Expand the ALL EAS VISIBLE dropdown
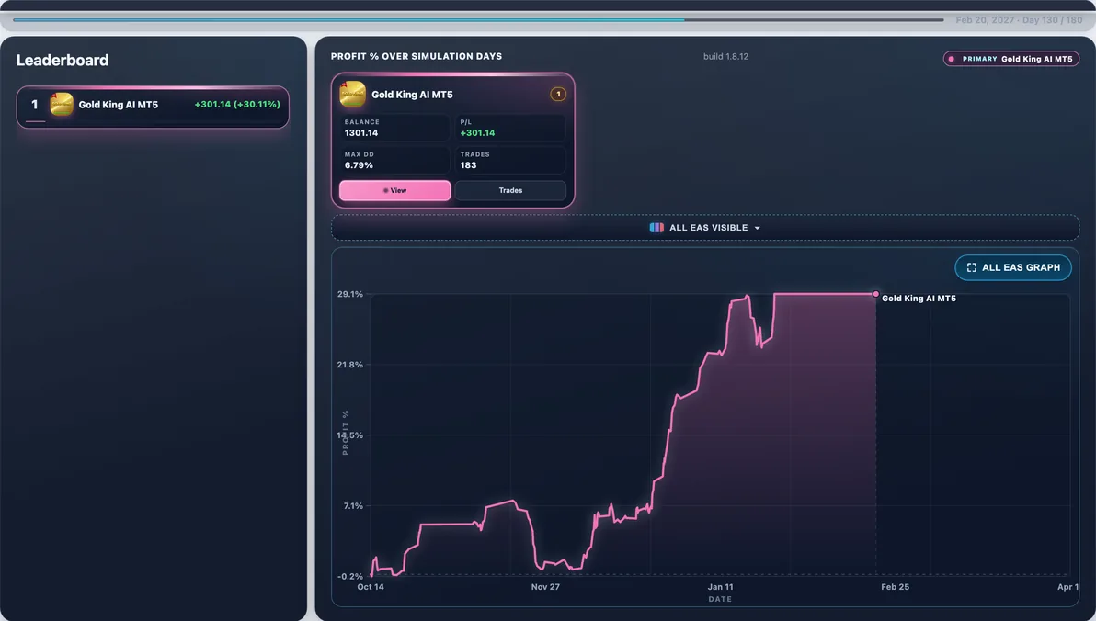The image size is (1096, 621). click(x=704, y=228)
